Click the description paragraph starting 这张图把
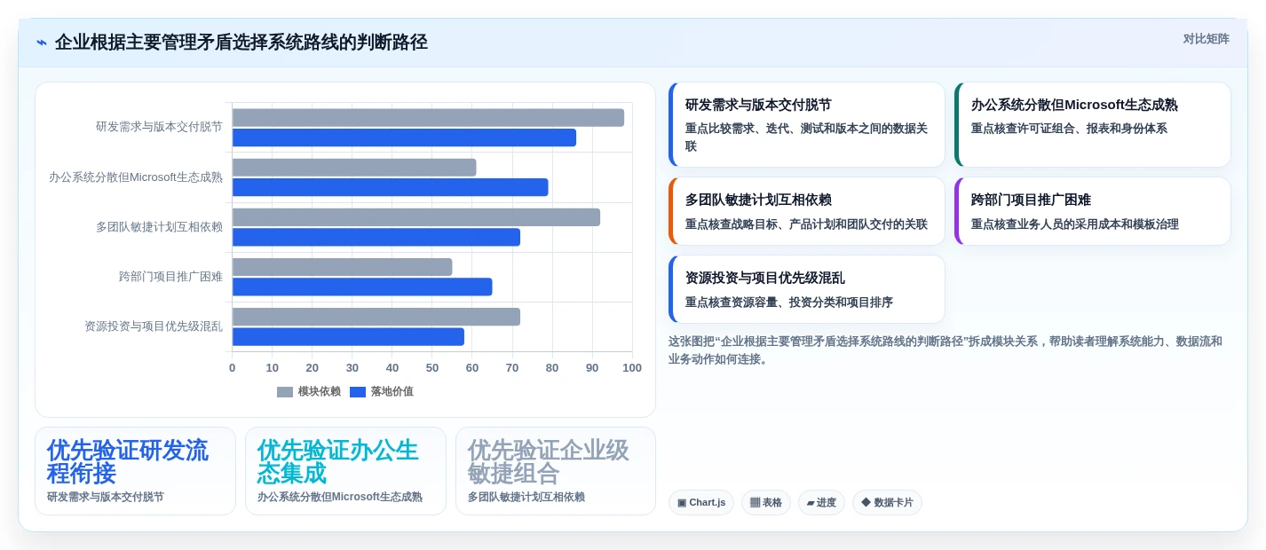Screen dimensions: 1266x550 point(945,350)
